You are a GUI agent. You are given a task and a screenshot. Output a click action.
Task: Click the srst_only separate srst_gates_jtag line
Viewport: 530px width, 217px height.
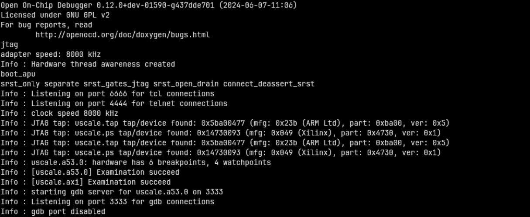pos(157,84)
